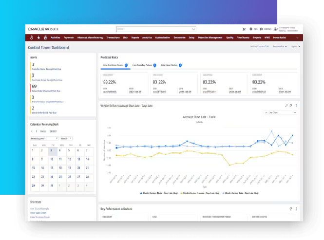This screenshot has height=240, width=324.
Task: Refresh the Vendor Delivery chart portlet
Action: click(291, 105)
